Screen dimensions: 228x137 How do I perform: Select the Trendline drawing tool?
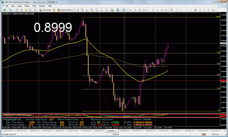(x=191, y=10)
